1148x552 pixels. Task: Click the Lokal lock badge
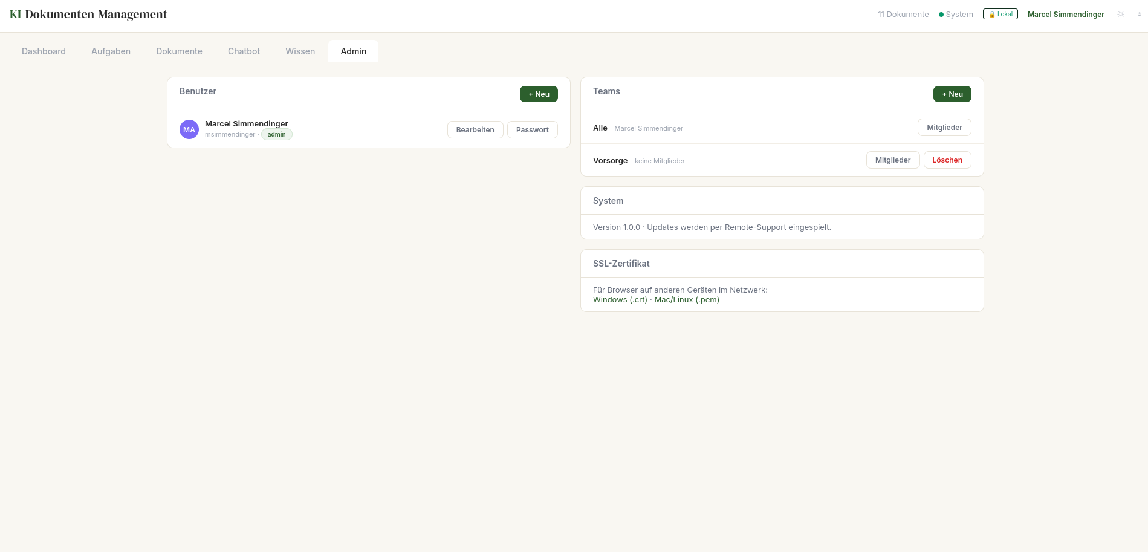(x=1000, y=14)
